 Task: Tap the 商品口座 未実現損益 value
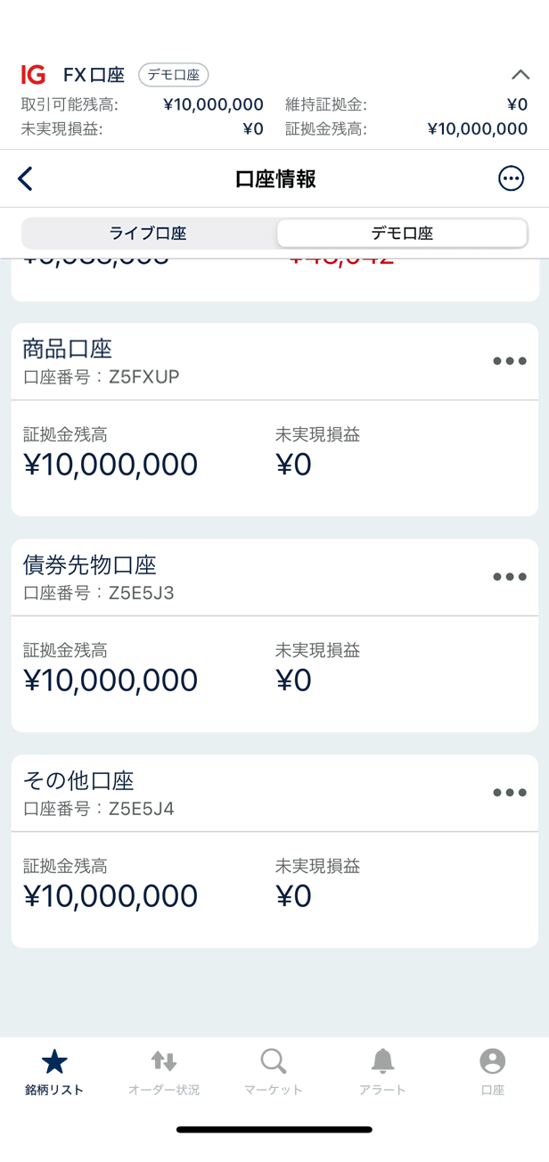tap(293, 465)
